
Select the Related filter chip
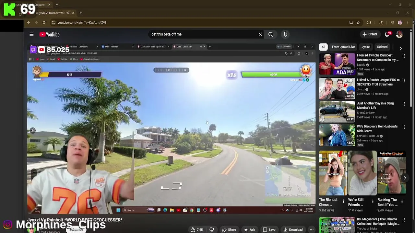(x=382, y=47)
